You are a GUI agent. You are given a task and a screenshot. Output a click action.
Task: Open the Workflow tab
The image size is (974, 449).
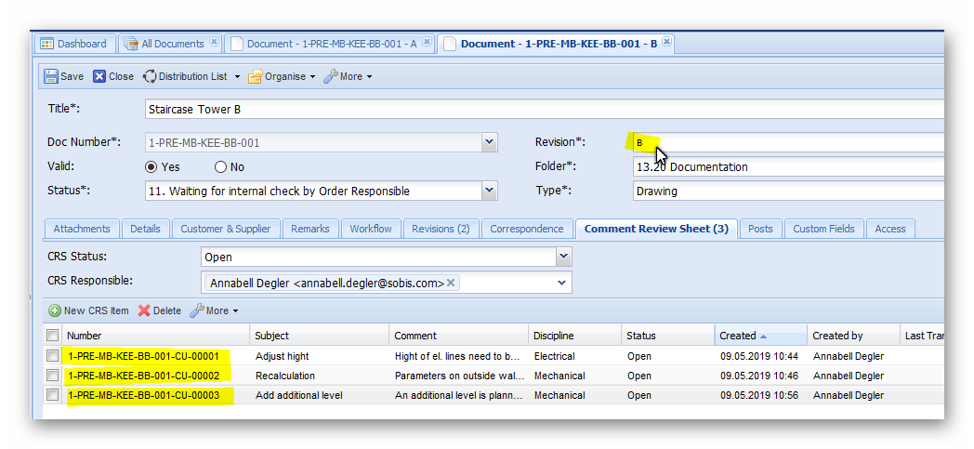coord(371,229)
